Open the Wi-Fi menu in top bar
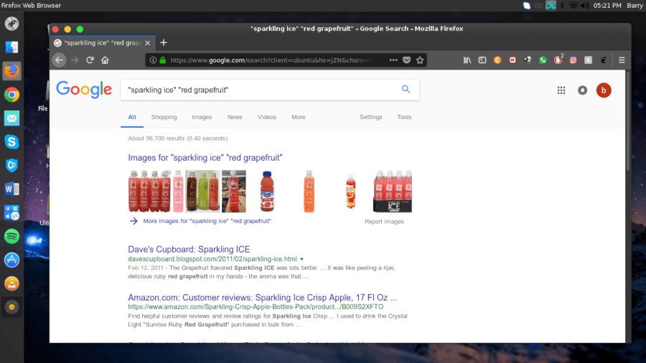Viewport: 646px width, 363px height. tap(573, 5)
